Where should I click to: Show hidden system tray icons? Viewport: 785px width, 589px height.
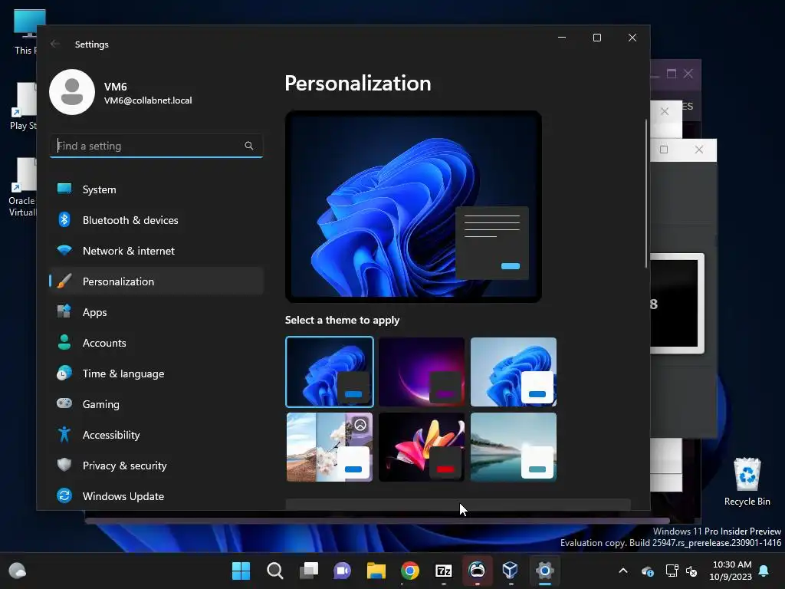(x=623, y=571)
